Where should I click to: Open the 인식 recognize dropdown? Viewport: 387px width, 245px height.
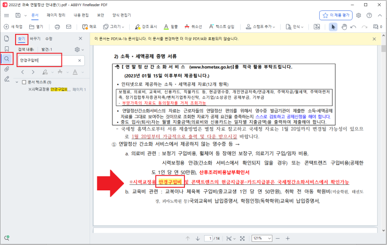294,27
